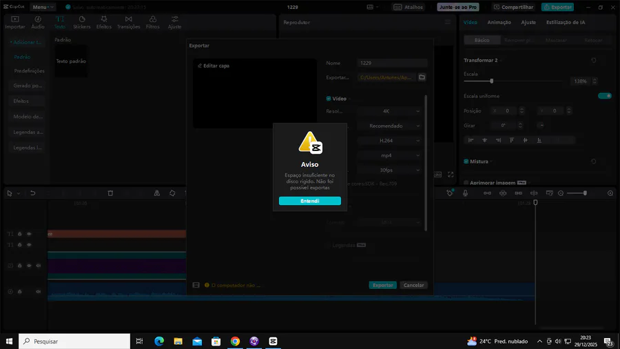Toggle the Mistura checkbox
This screenshot has width=620, height=349.
coord(466,161)
